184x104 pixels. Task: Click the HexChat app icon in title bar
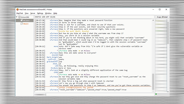tap(18, 9)
